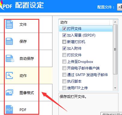Tick the 执行脚本 checkbox
This screenshot has width=122, height=115.
[64, 81]
